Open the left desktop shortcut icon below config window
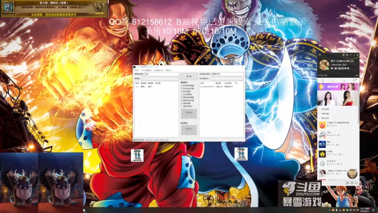378x213 pixels. (x=137, y=155)
